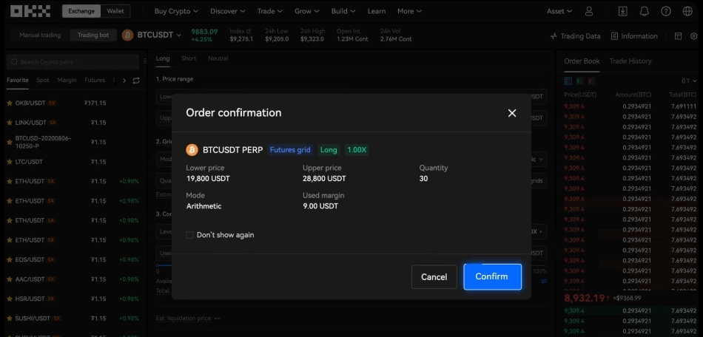Click the Trading Data chart icon

[554, 36]
